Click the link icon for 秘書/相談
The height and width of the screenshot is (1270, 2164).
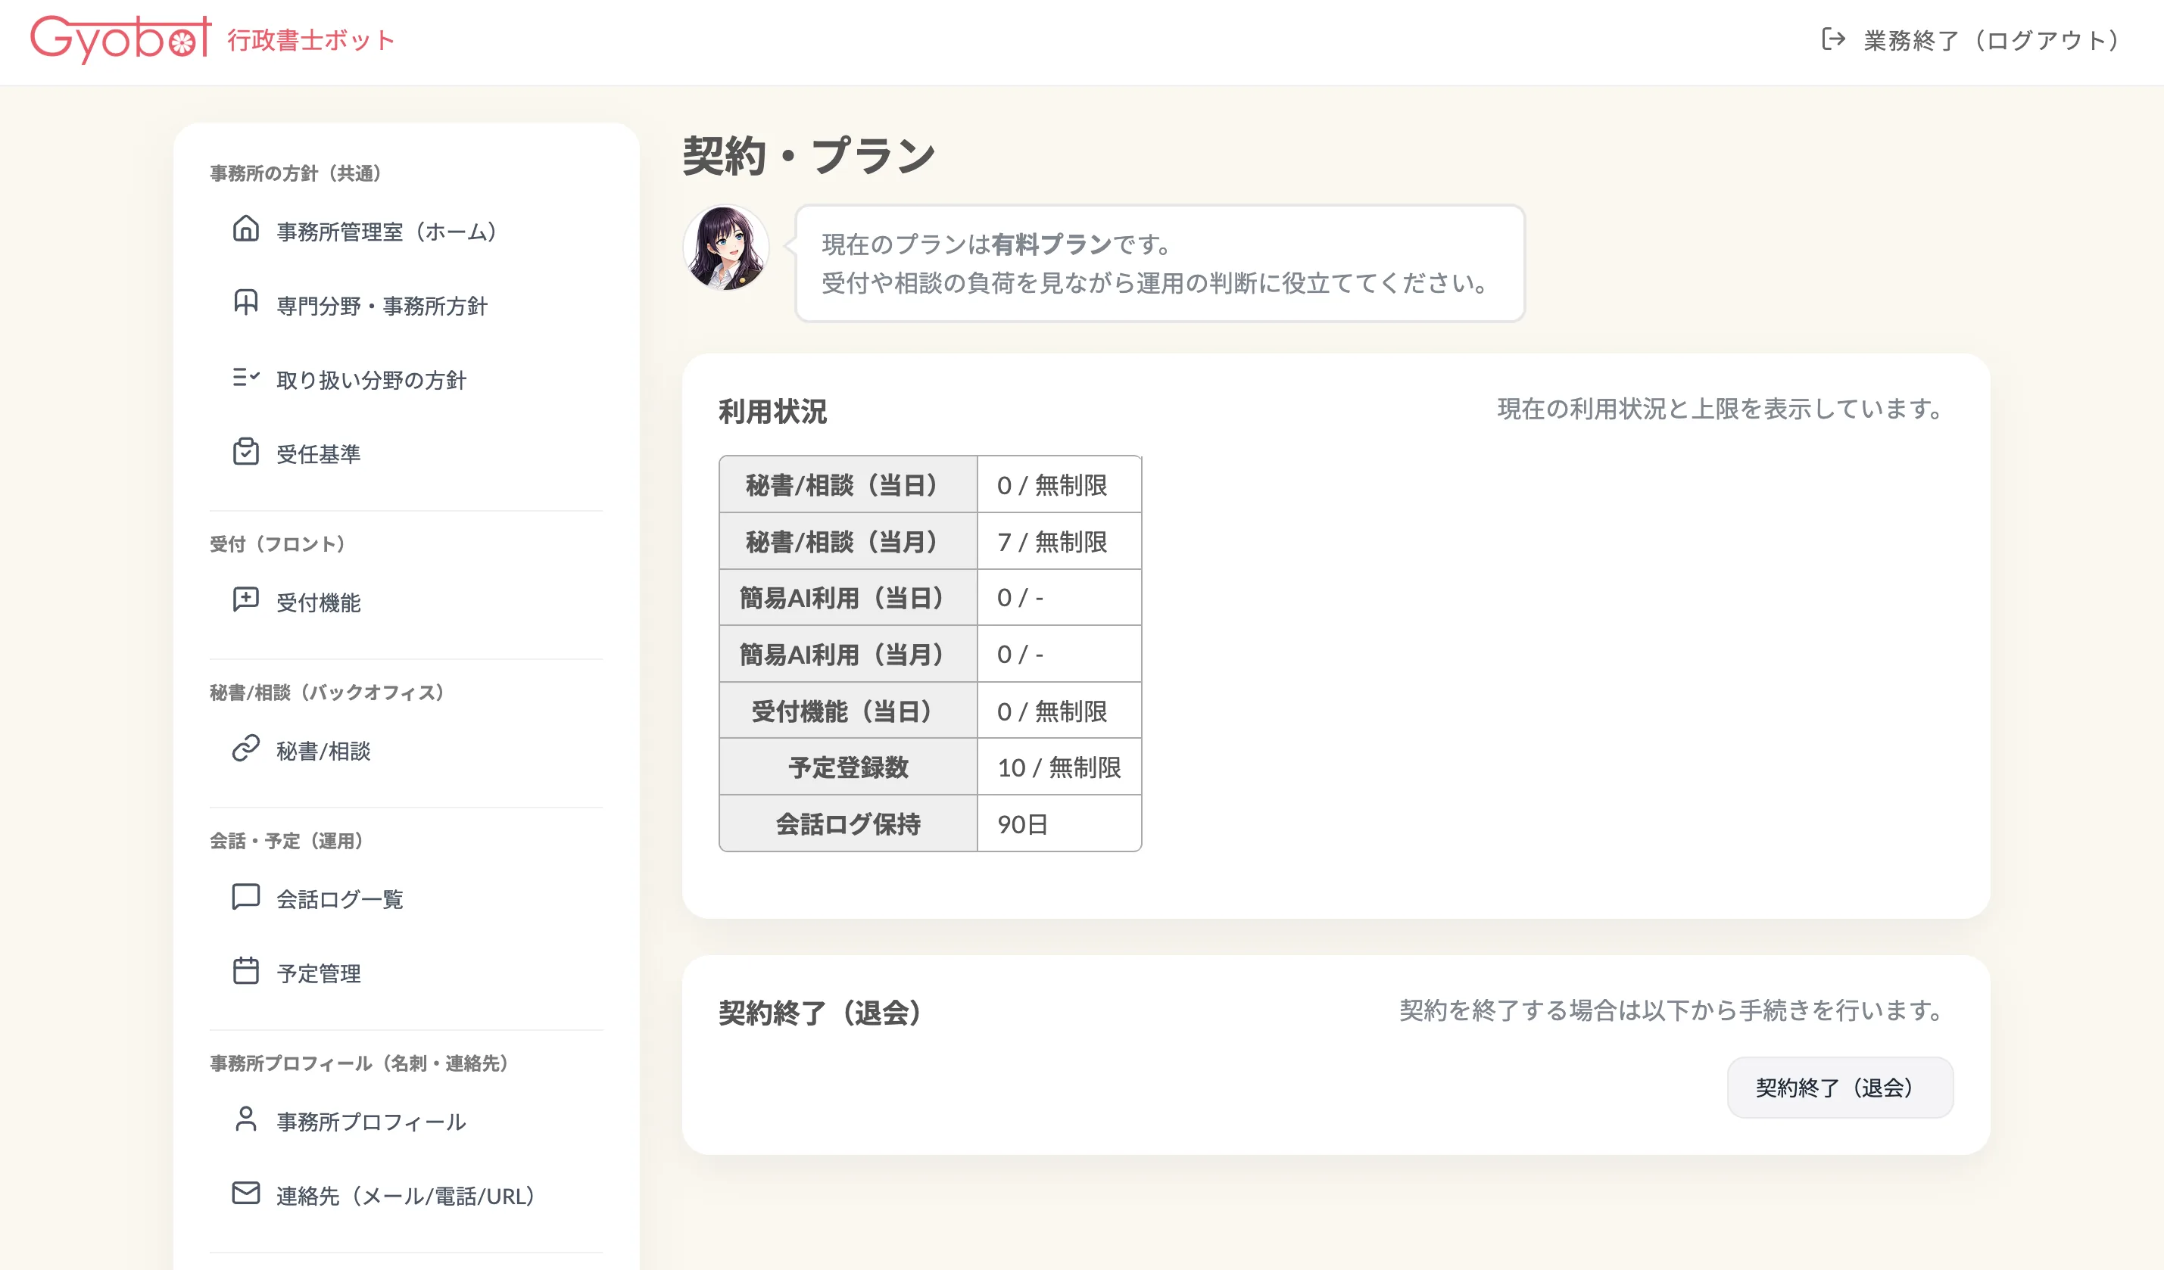(x=245, y=749)
